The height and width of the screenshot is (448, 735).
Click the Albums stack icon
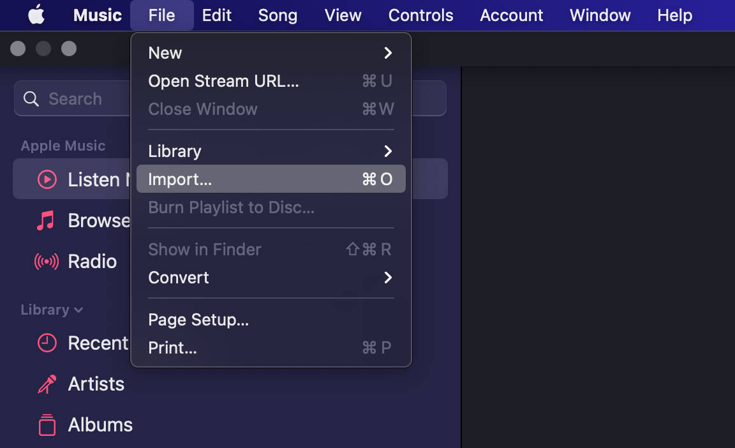tap(47, 424)
